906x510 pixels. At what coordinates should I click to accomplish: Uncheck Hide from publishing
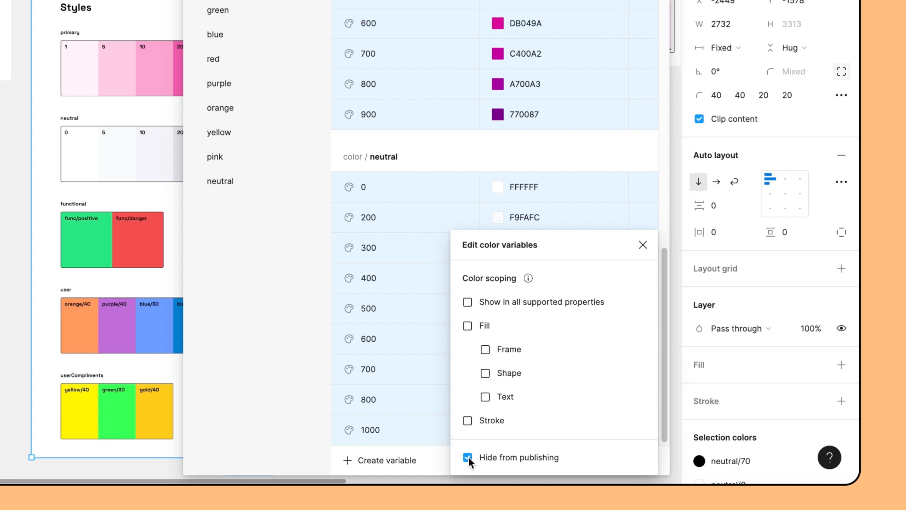pos(467,457)
